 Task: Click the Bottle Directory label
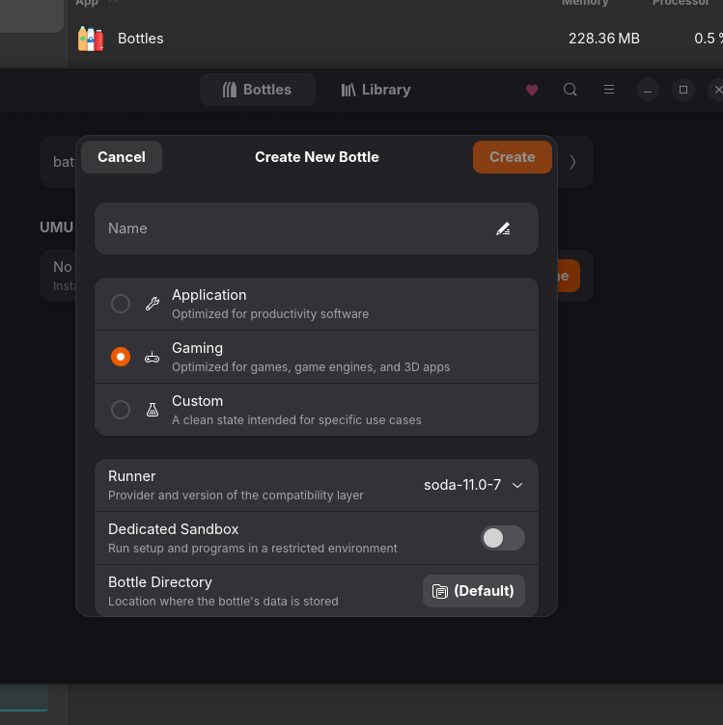click(160, 582)
